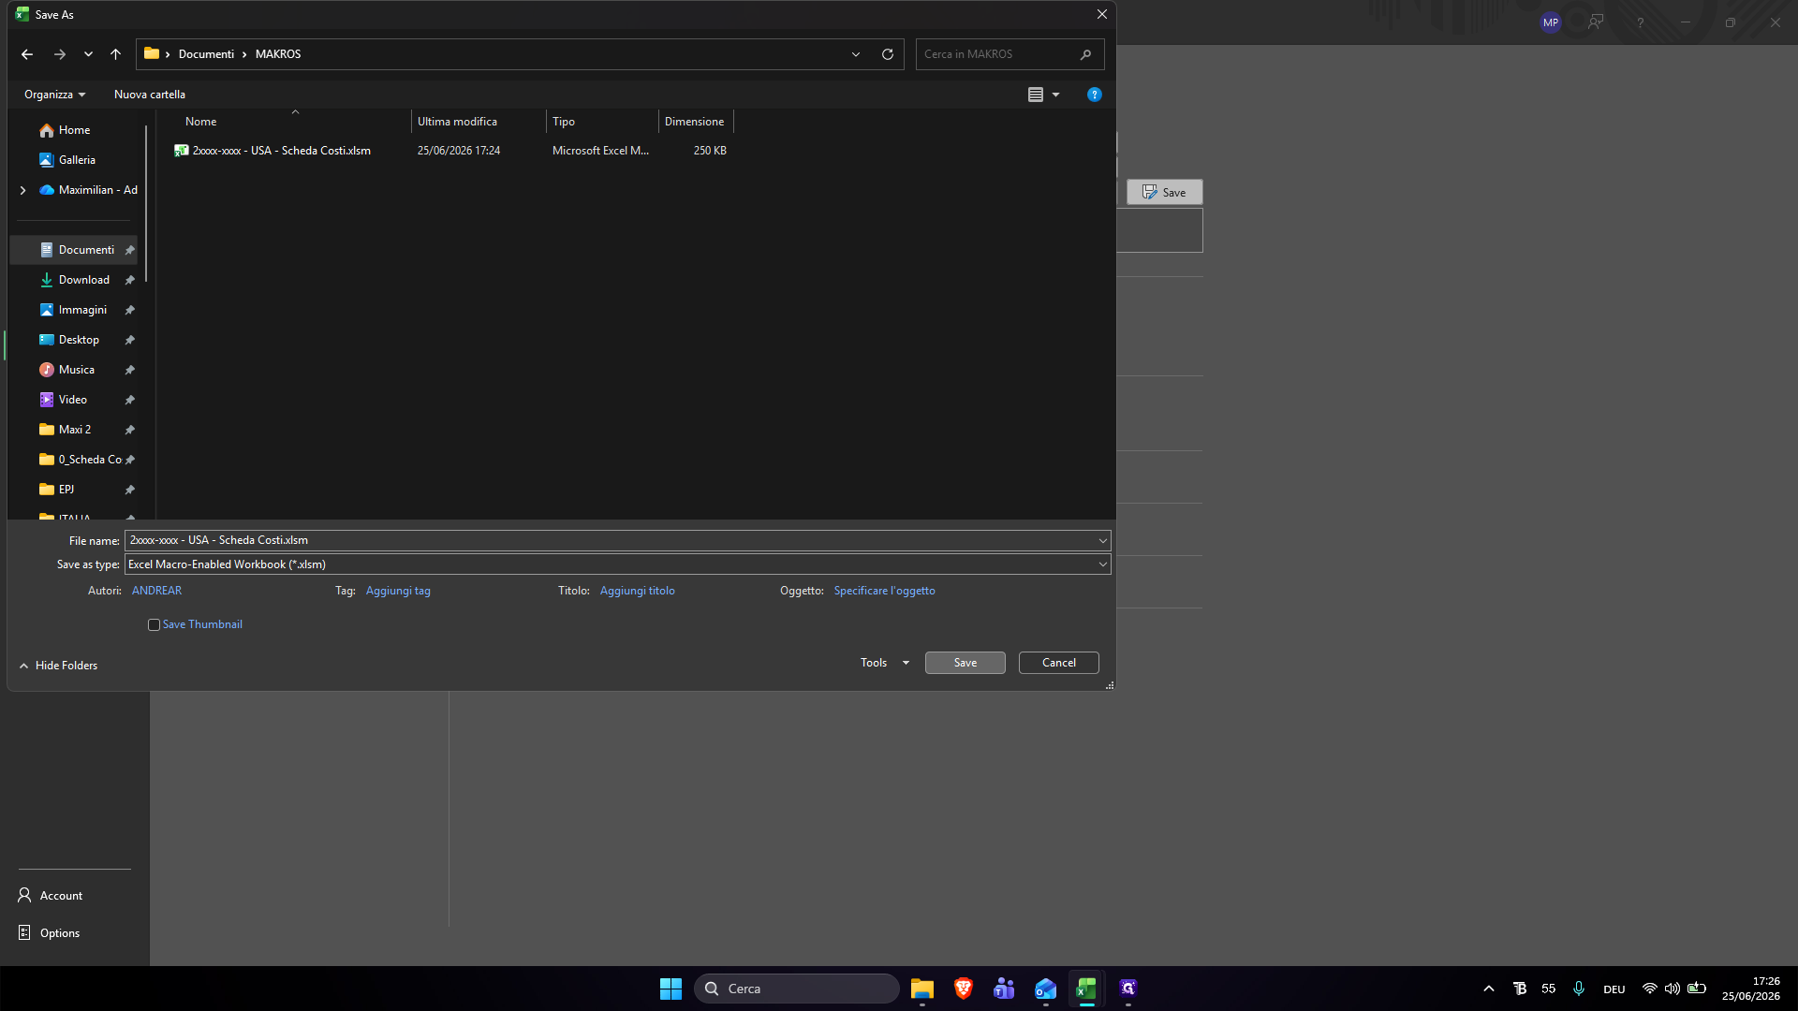Click the search magnifier in Cerca in MAKROS
The width and height of the screenshot is (1798, 1011).
(x=1085, y=54)
